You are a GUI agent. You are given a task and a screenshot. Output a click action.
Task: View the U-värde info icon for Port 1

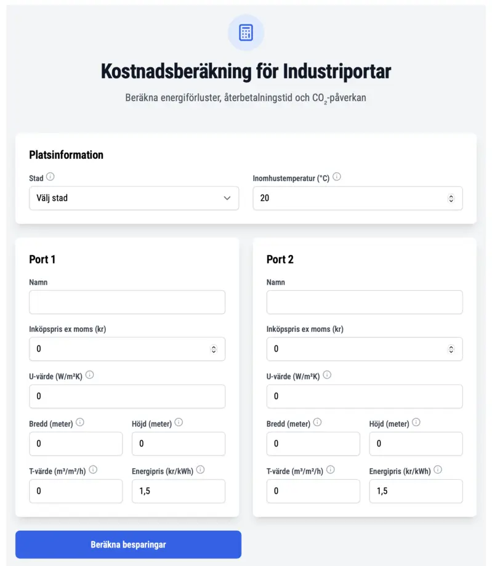pyautogui.click(x=89, y=374)
